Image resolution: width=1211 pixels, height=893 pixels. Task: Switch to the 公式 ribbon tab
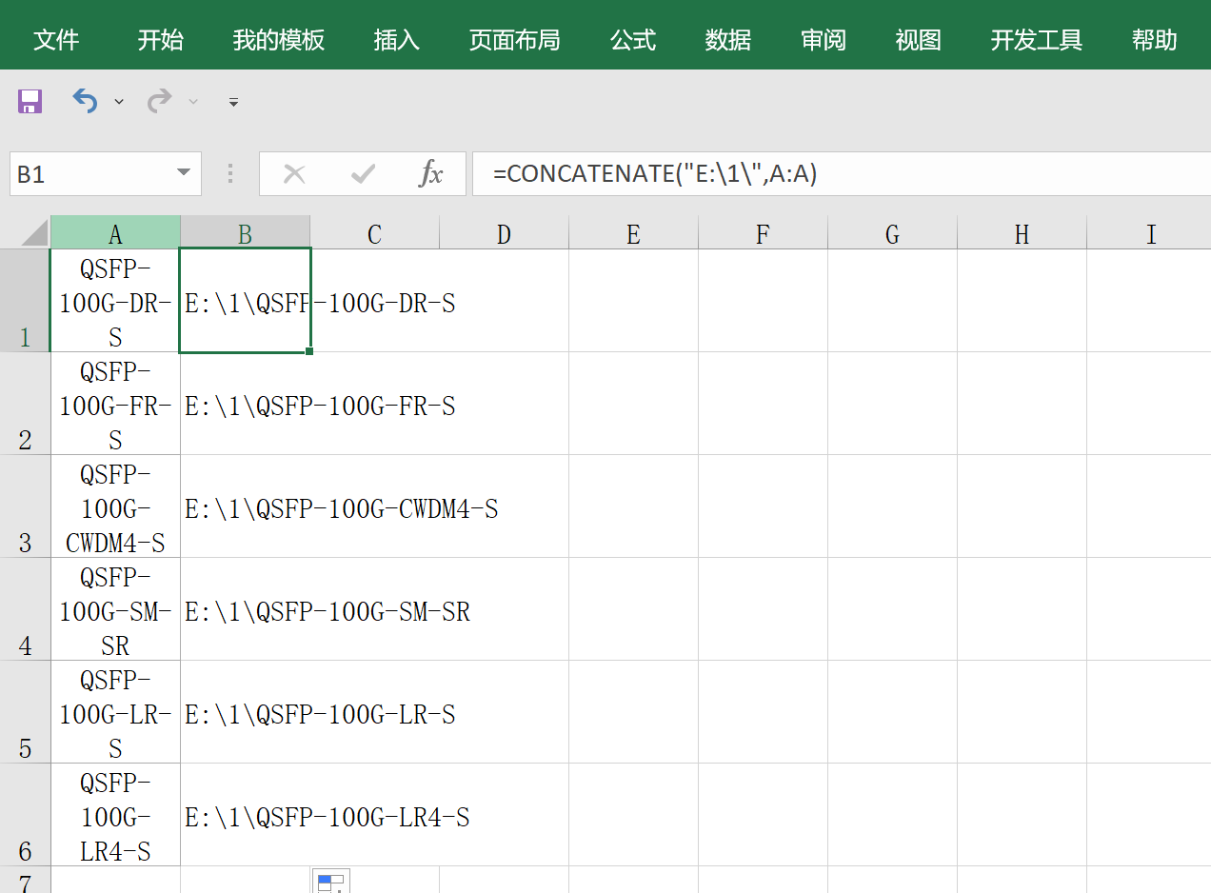pyautogui.click(x=633, y=40)
